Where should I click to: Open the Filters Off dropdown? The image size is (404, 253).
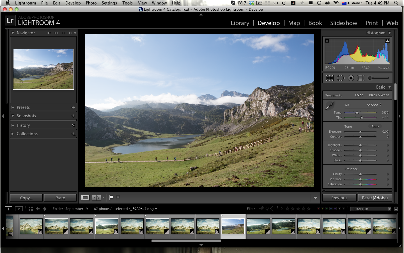click(x=371, y=209)
